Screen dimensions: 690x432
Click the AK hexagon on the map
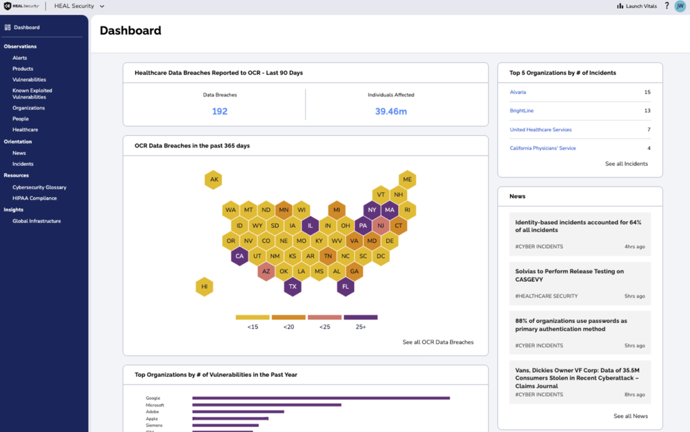[x=213, y=179]
